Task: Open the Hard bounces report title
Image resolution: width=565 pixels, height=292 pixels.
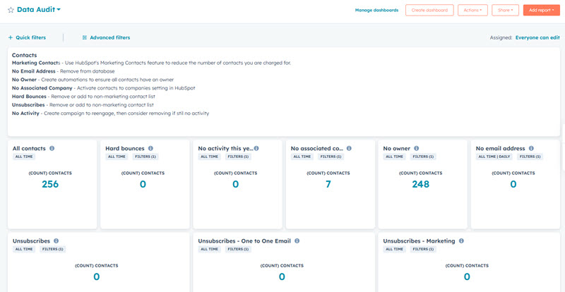Action: (x=125, y=148)
